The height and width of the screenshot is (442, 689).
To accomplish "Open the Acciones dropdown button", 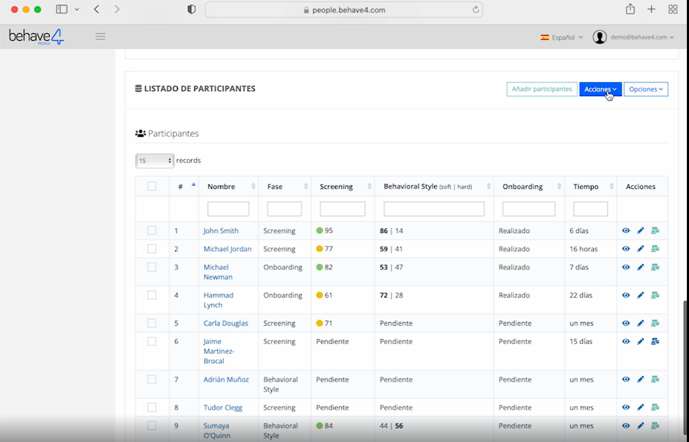I will tap(600, 89).
